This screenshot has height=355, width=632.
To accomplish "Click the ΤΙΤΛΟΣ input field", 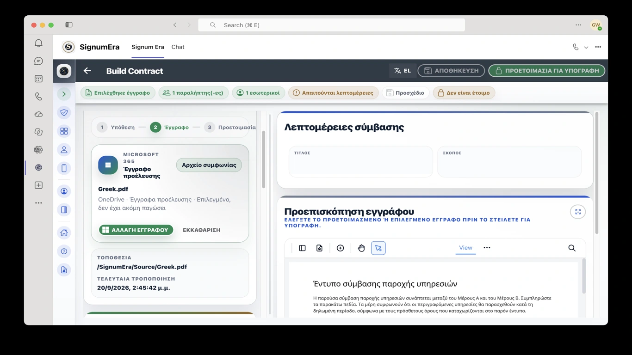I will 361,162.
